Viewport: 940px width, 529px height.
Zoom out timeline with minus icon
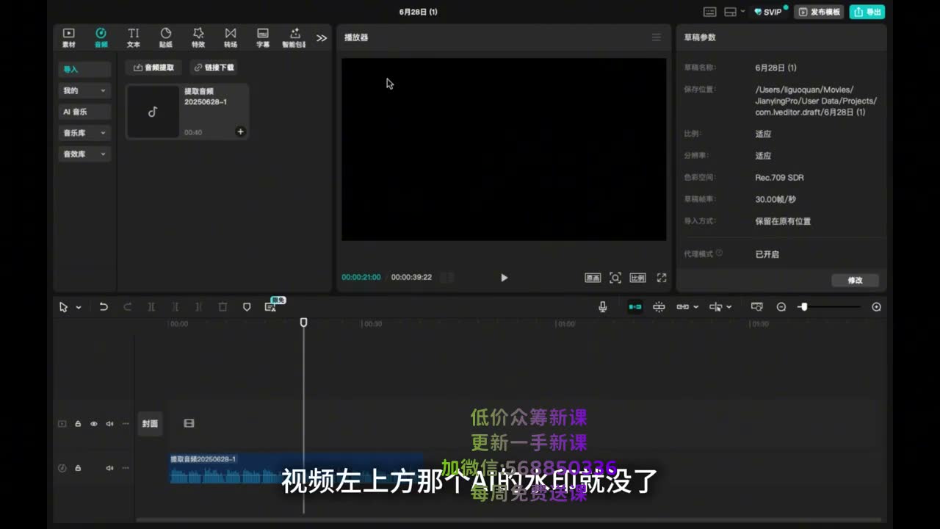[781, 307]
